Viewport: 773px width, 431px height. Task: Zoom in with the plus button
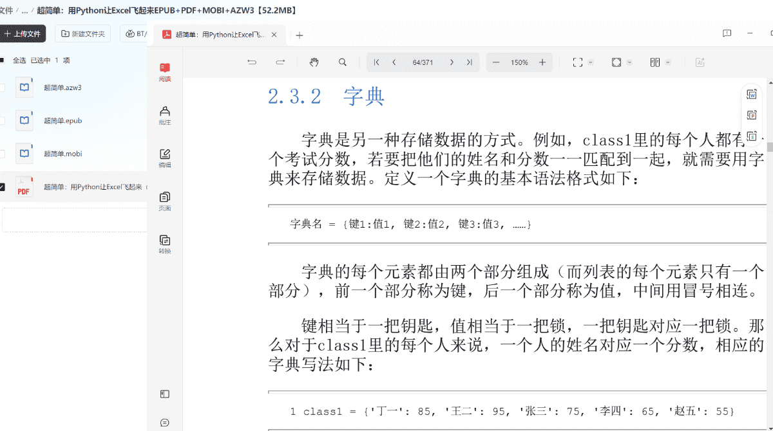[x=542, y=62]
